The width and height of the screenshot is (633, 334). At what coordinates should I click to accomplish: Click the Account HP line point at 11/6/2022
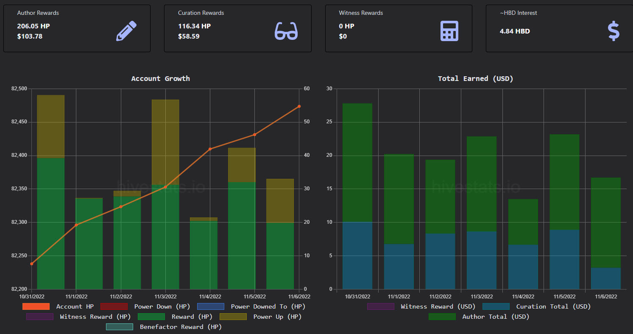pos(299,106)
